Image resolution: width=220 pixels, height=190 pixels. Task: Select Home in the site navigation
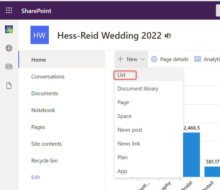(62, 59)
